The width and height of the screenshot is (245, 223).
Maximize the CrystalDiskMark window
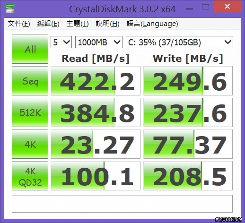[205, 7]
